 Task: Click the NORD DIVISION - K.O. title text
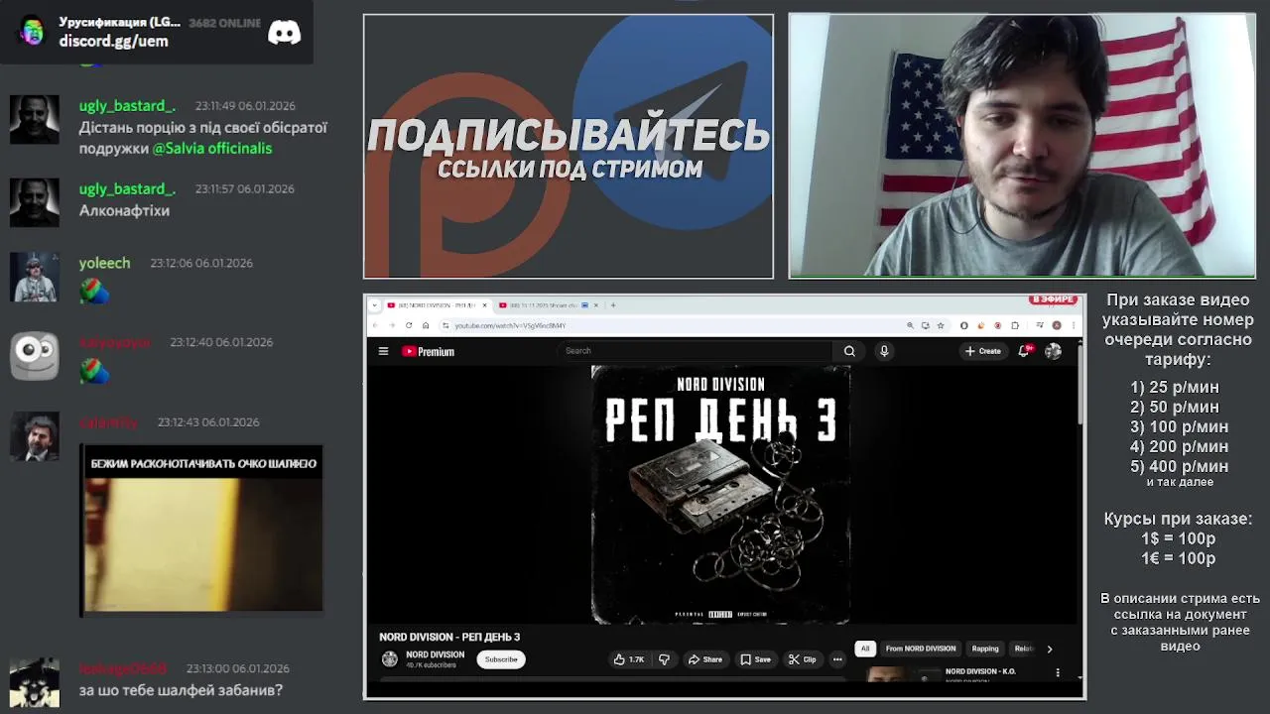tap(980, 671)
